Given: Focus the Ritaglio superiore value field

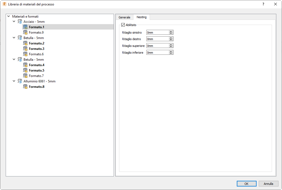Looking at the screenshot, I should [158, 46].
